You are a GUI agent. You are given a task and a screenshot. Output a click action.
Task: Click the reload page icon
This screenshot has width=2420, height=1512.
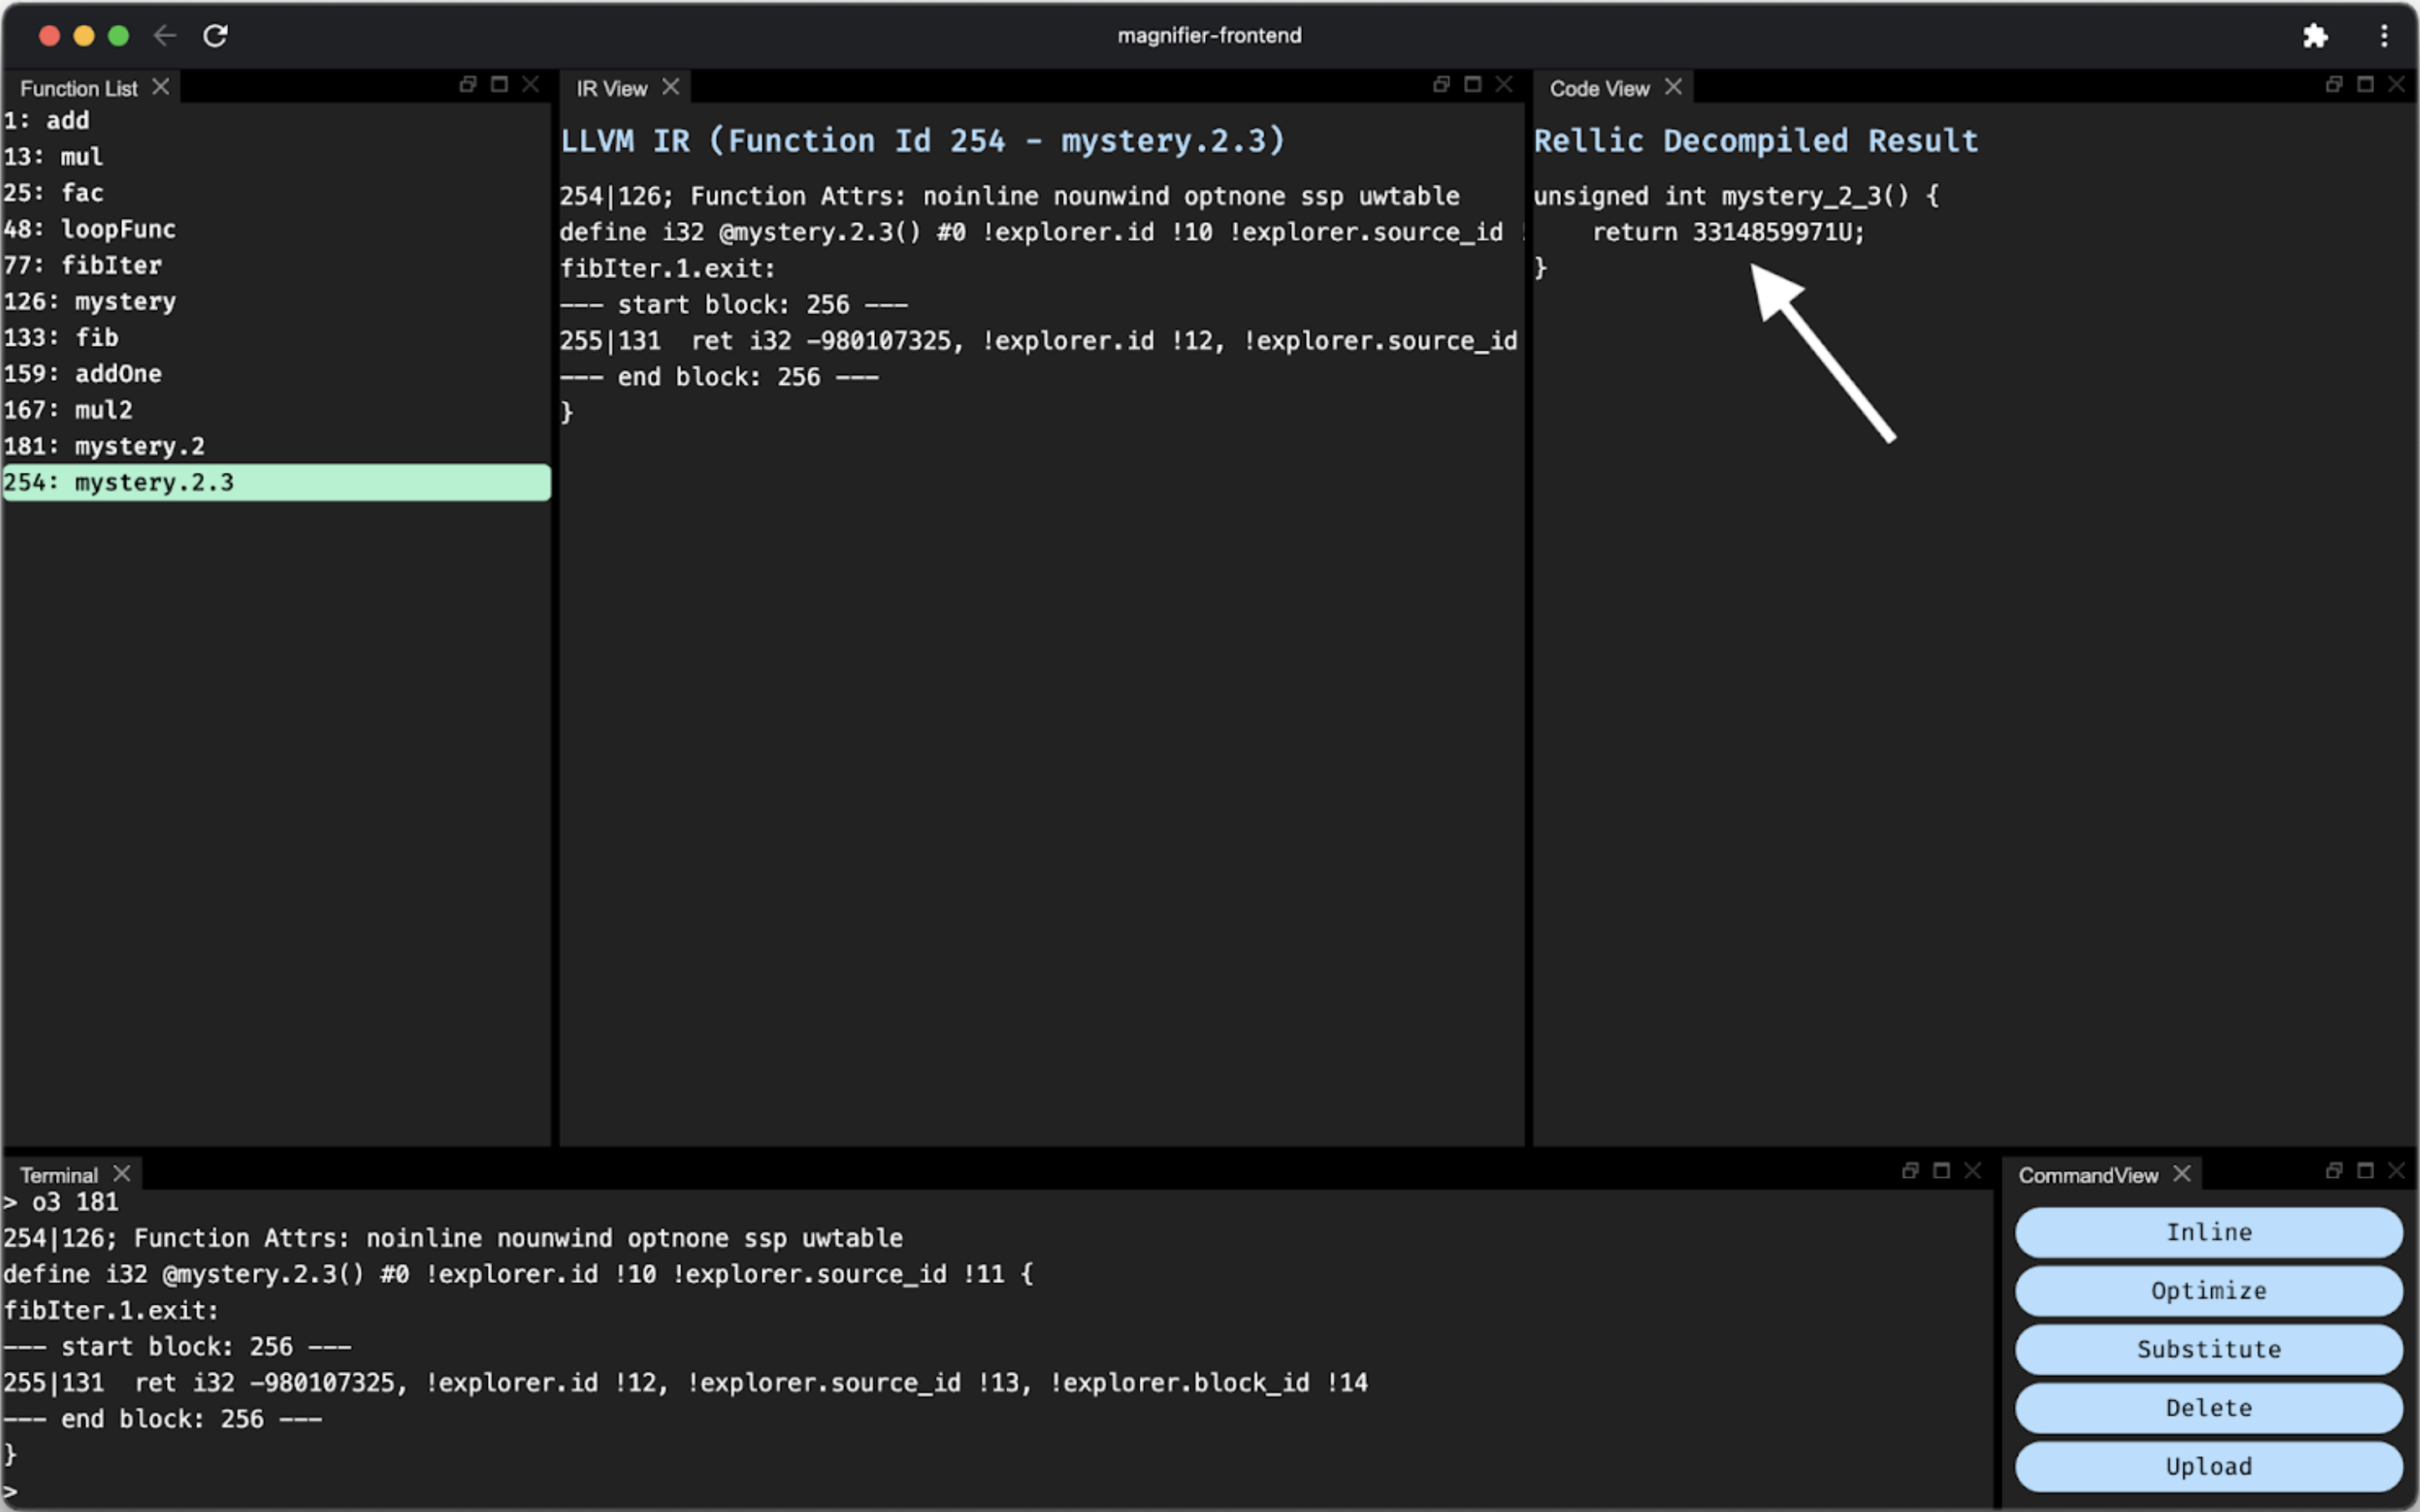tap(215, 36)
